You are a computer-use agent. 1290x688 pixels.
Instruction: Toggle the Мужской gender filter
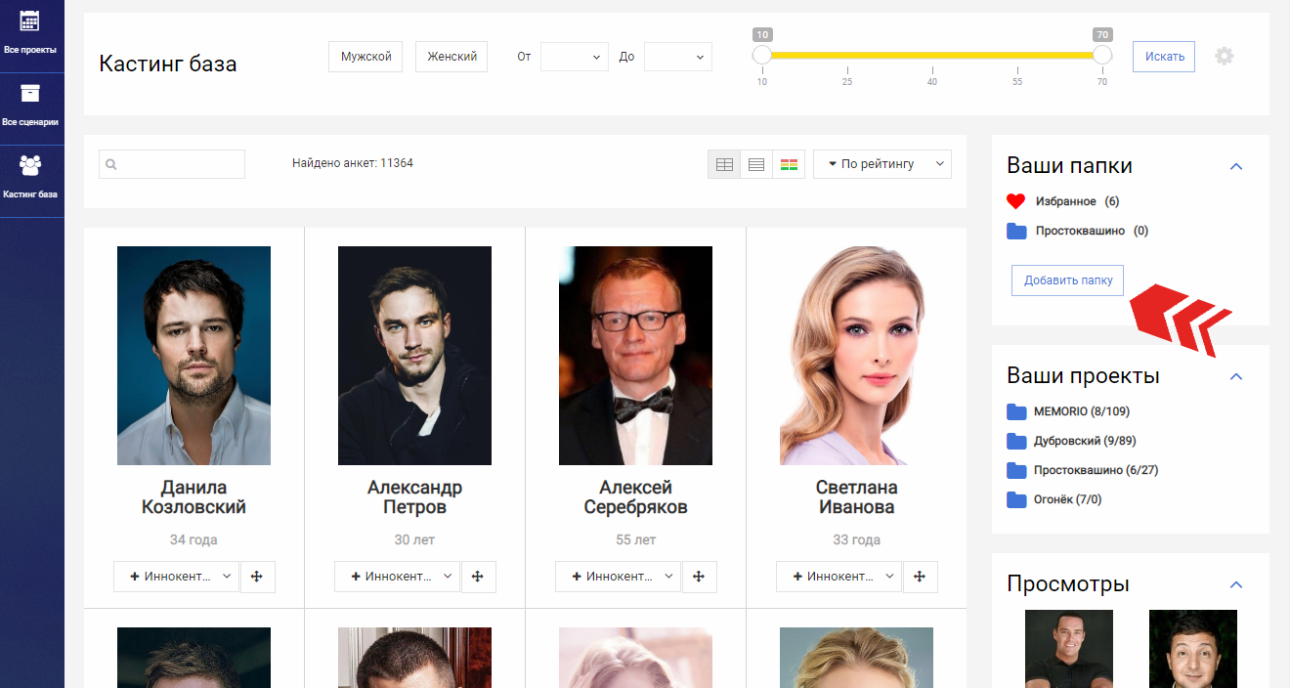tap(365, 57)
